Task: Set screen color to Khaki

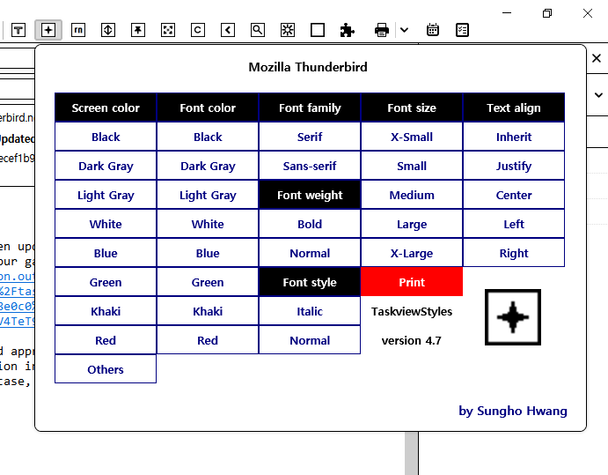Action: [106, 311]
